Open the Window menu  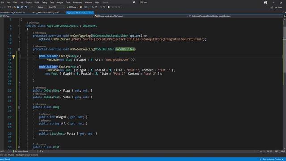tap(88, 3)
